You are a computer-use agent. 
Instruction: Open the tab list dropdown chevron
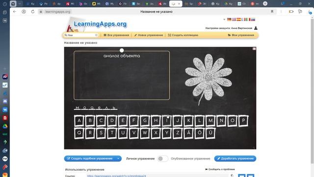[20, 3]
